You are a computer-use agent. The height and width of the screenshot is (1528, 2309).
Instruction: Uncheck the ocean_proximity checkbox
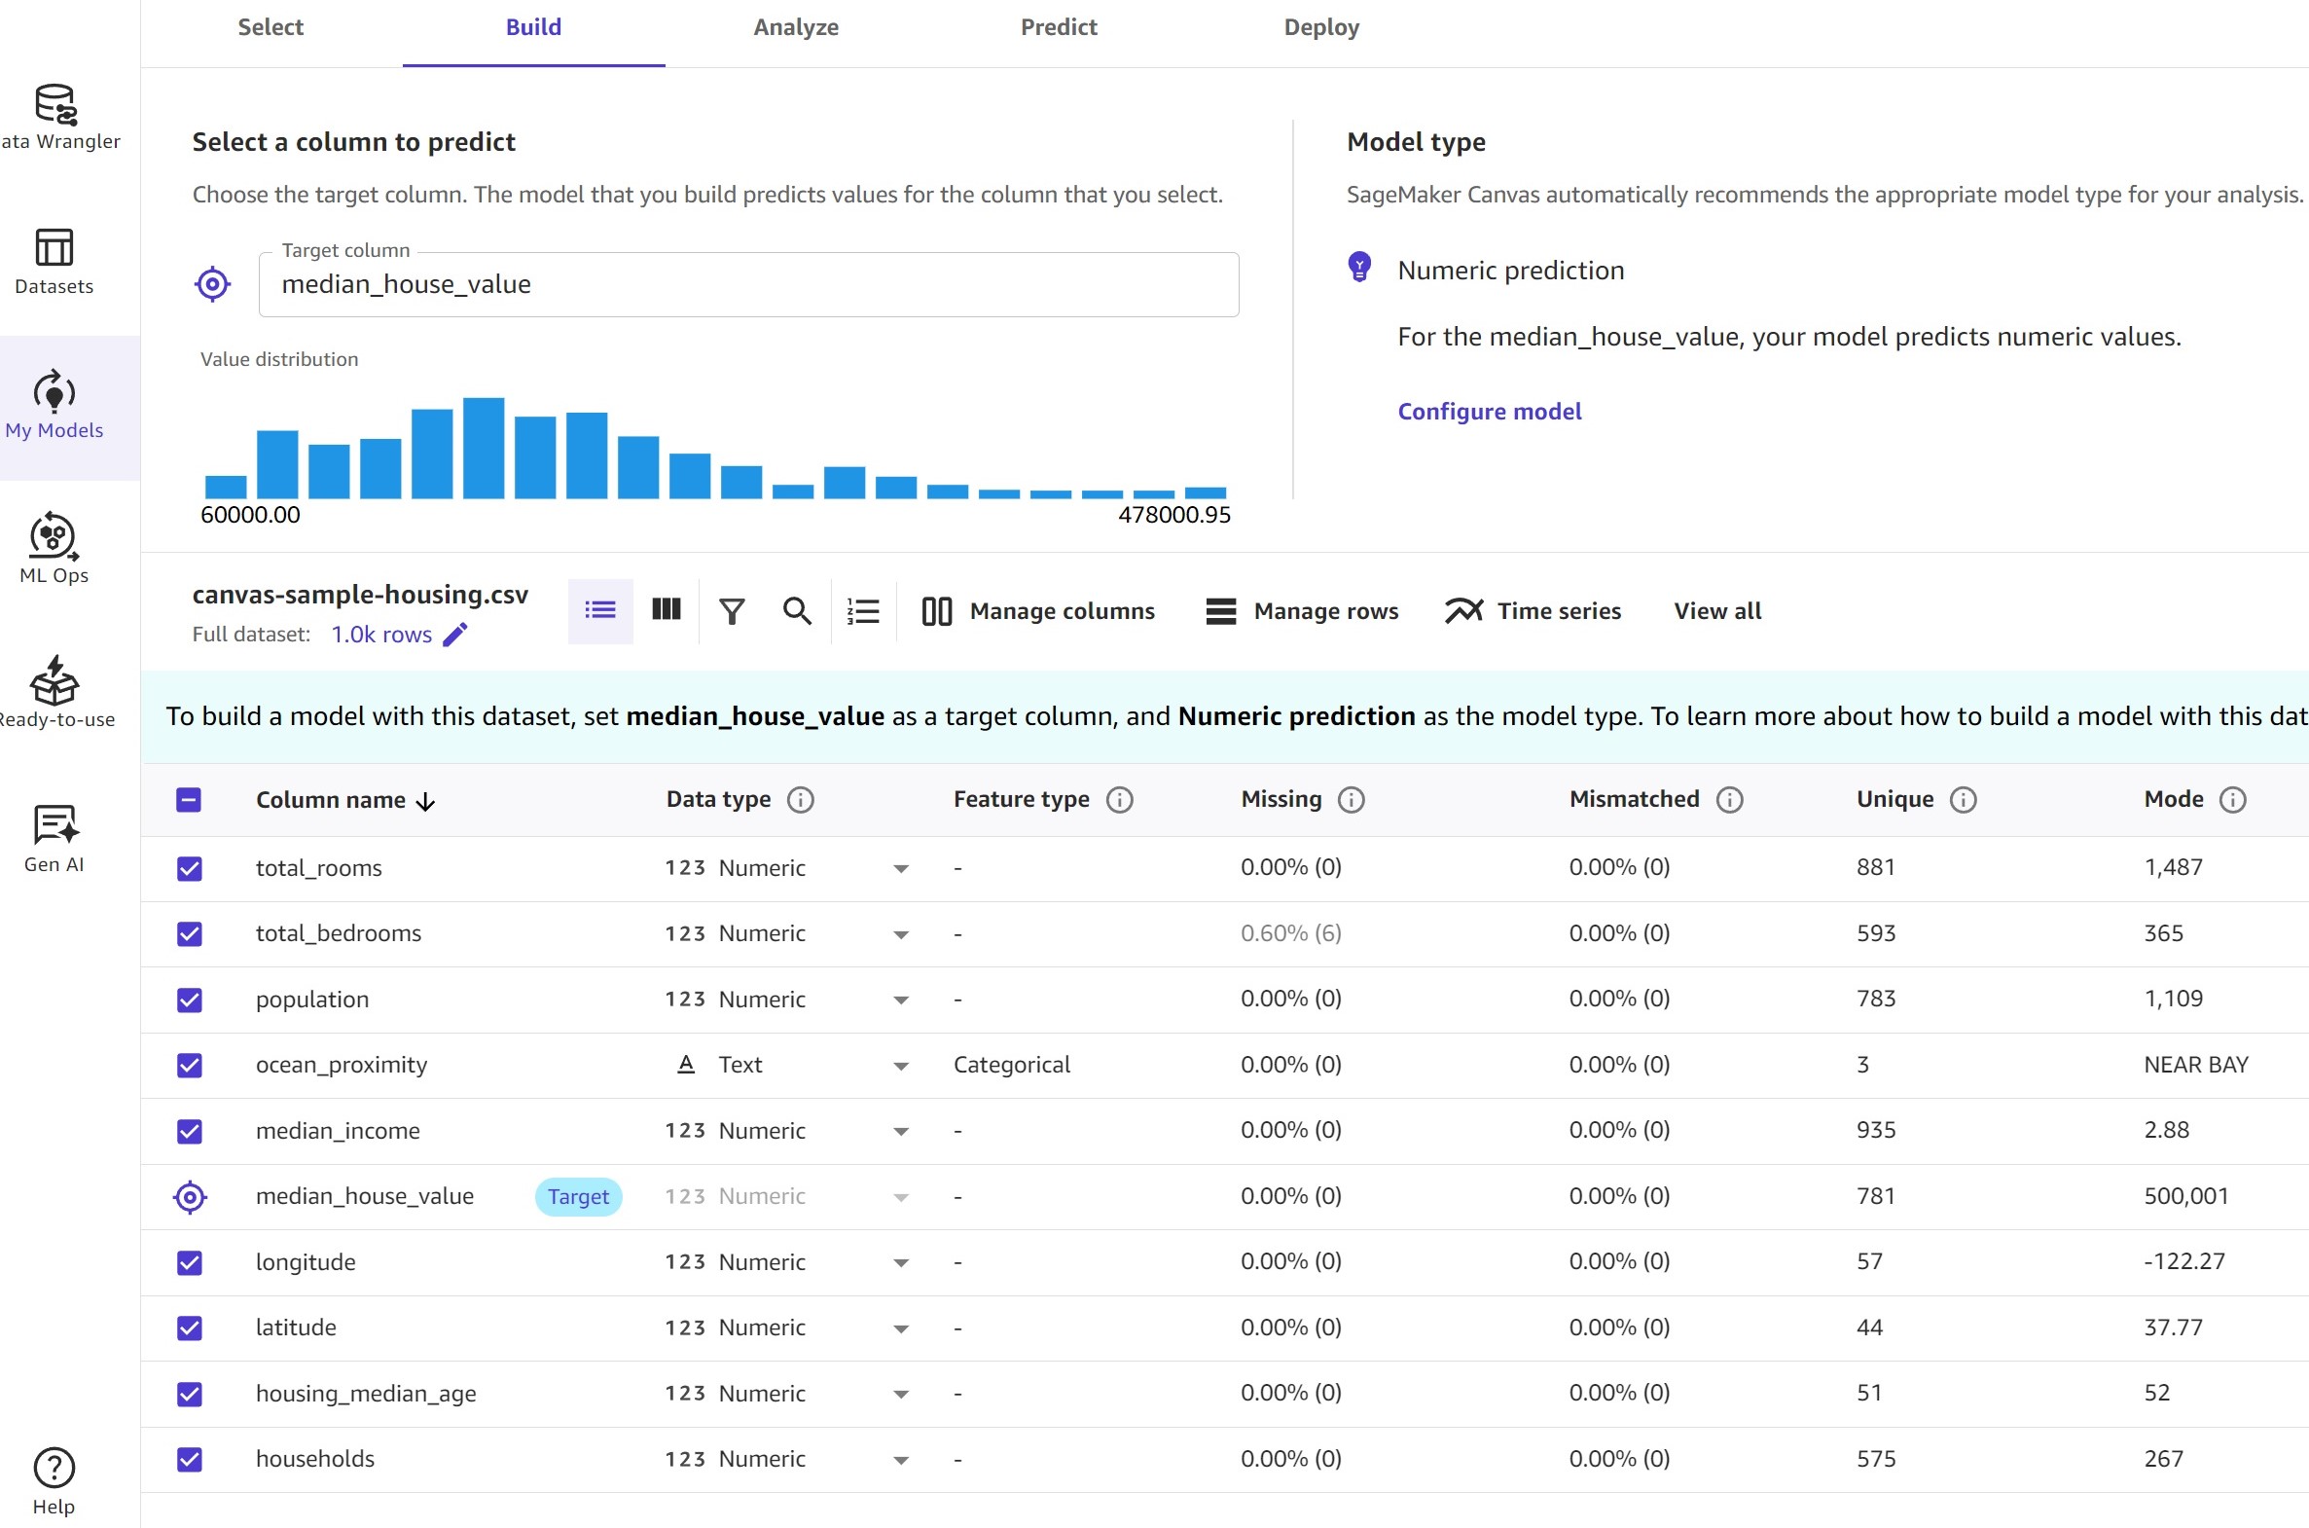point(190,1065)
